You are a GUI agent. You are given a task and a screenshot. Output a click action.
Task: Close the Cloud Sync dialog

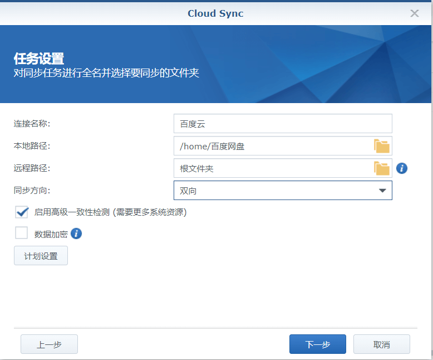click(x=415, y=13)
